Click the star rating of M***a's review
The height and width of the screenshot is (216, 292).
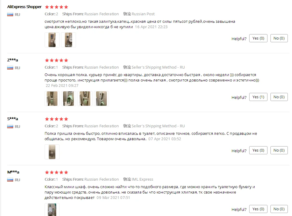tap(57, 172)
